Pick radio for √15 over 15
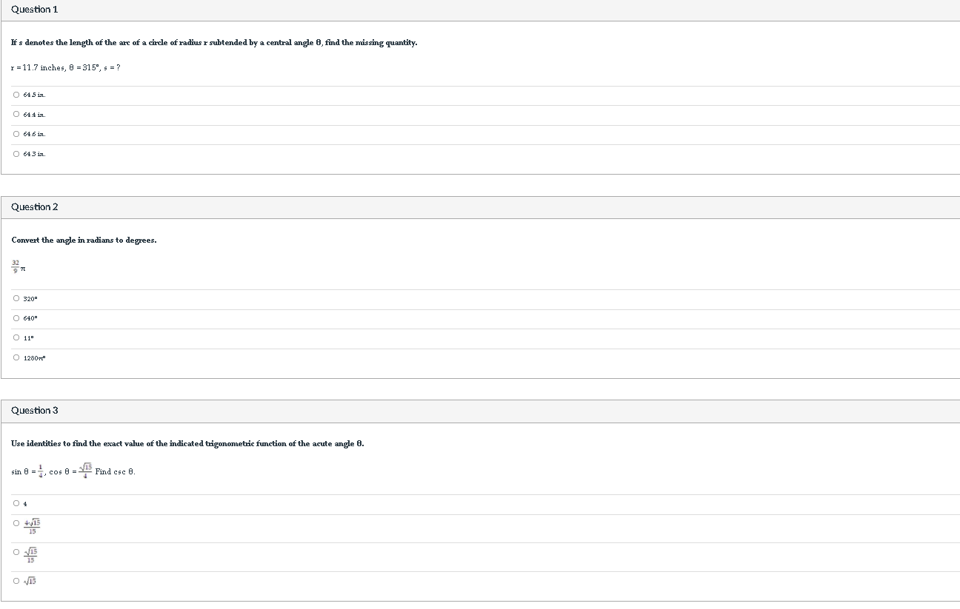Screen dimensions: 960x609 pos(16,552)
